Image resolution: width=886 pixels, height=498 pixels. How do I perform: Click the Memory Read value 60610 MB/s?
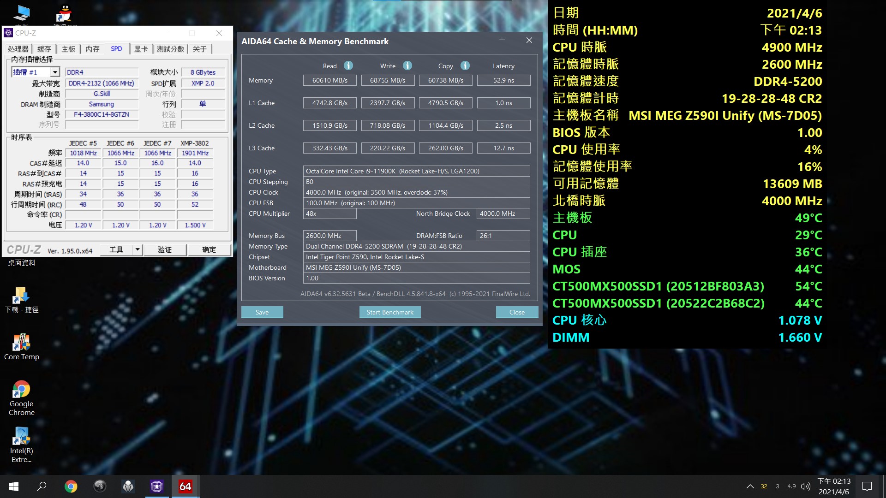[x=329, y=80]
